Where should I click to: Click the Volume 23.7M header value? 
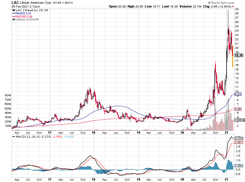[x=190, y=6]
